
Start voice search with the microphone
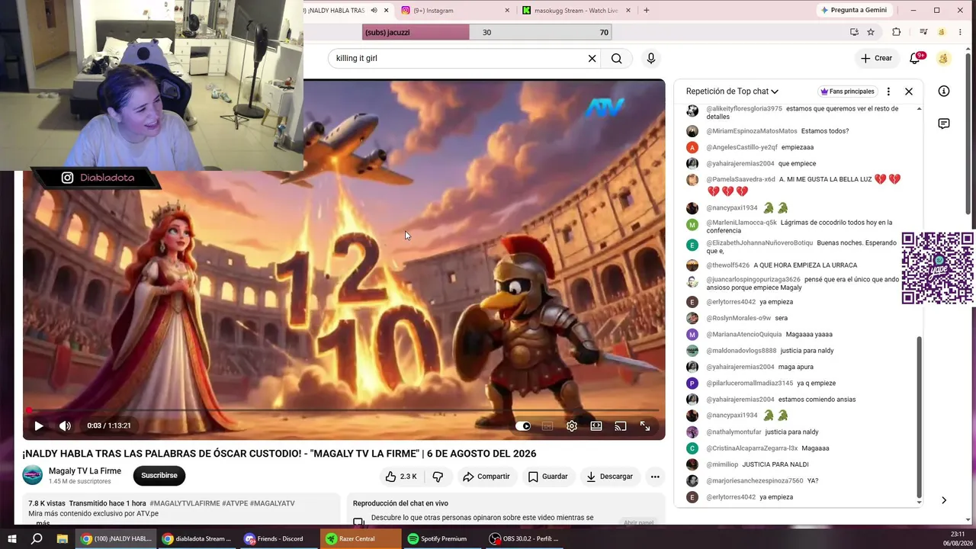pyautogui.click(x=650, y=59)
